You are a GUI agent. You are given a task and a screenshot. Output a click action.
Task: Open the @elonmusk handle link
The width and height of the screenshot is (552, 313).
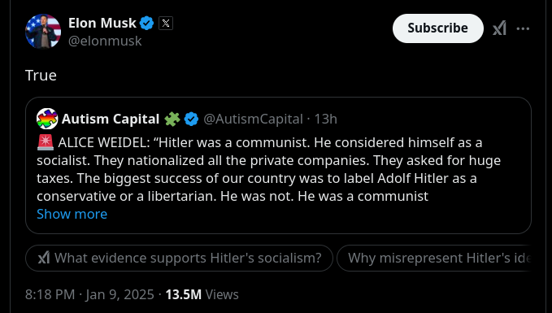point(105,41)
